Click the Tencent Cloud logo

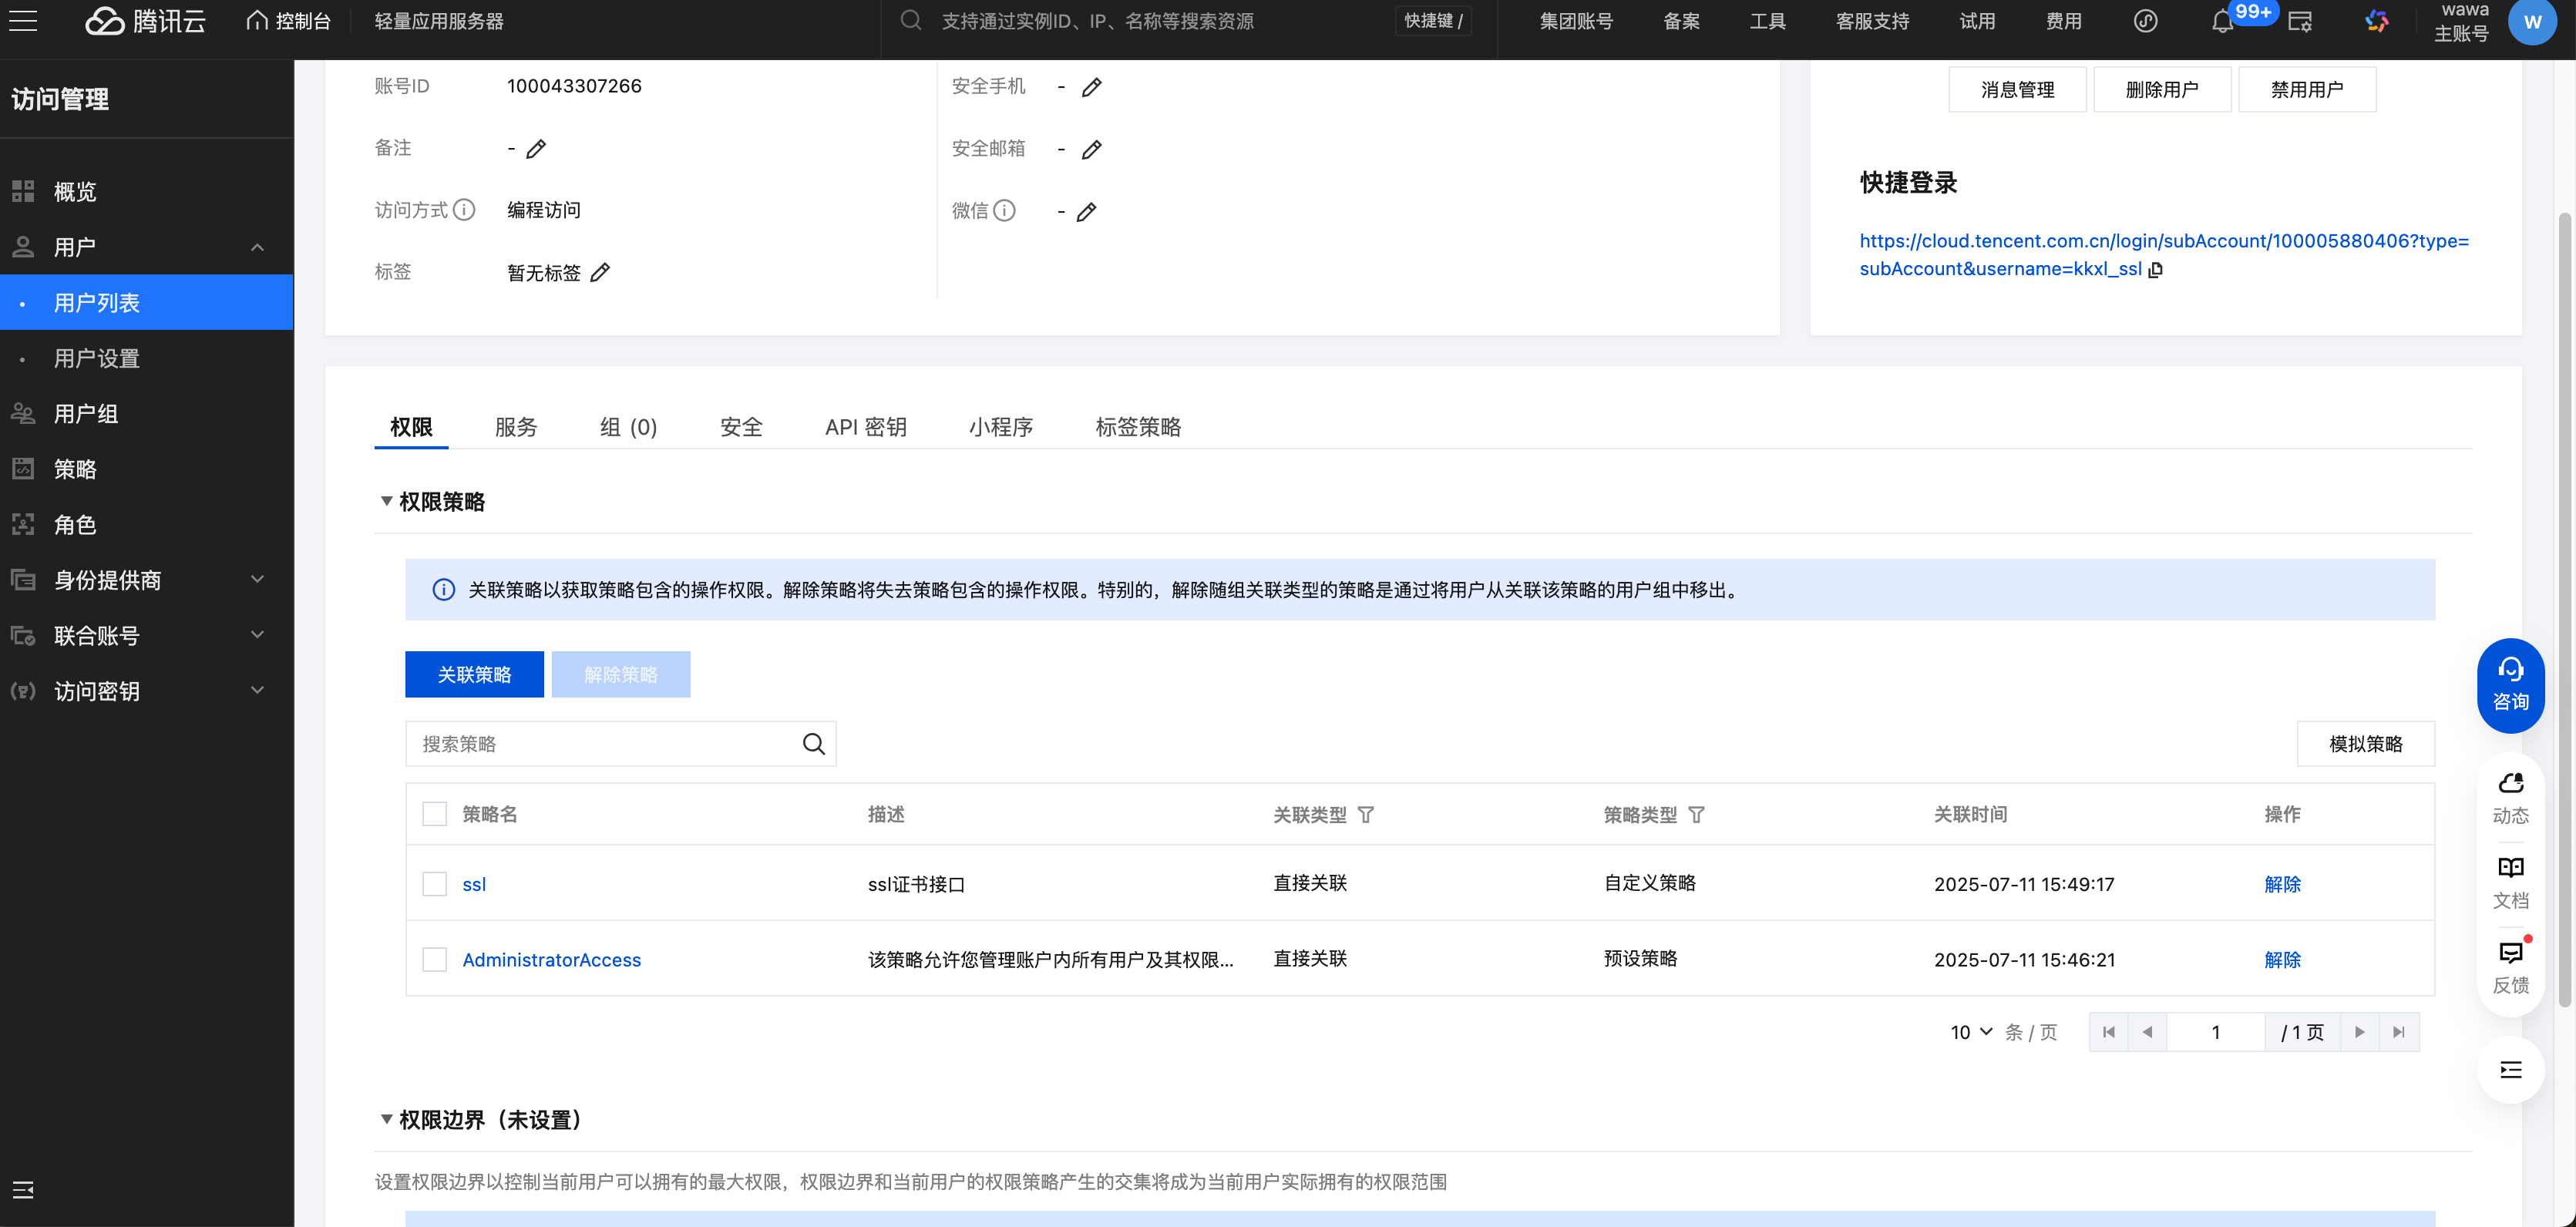[x=146, y=21]
